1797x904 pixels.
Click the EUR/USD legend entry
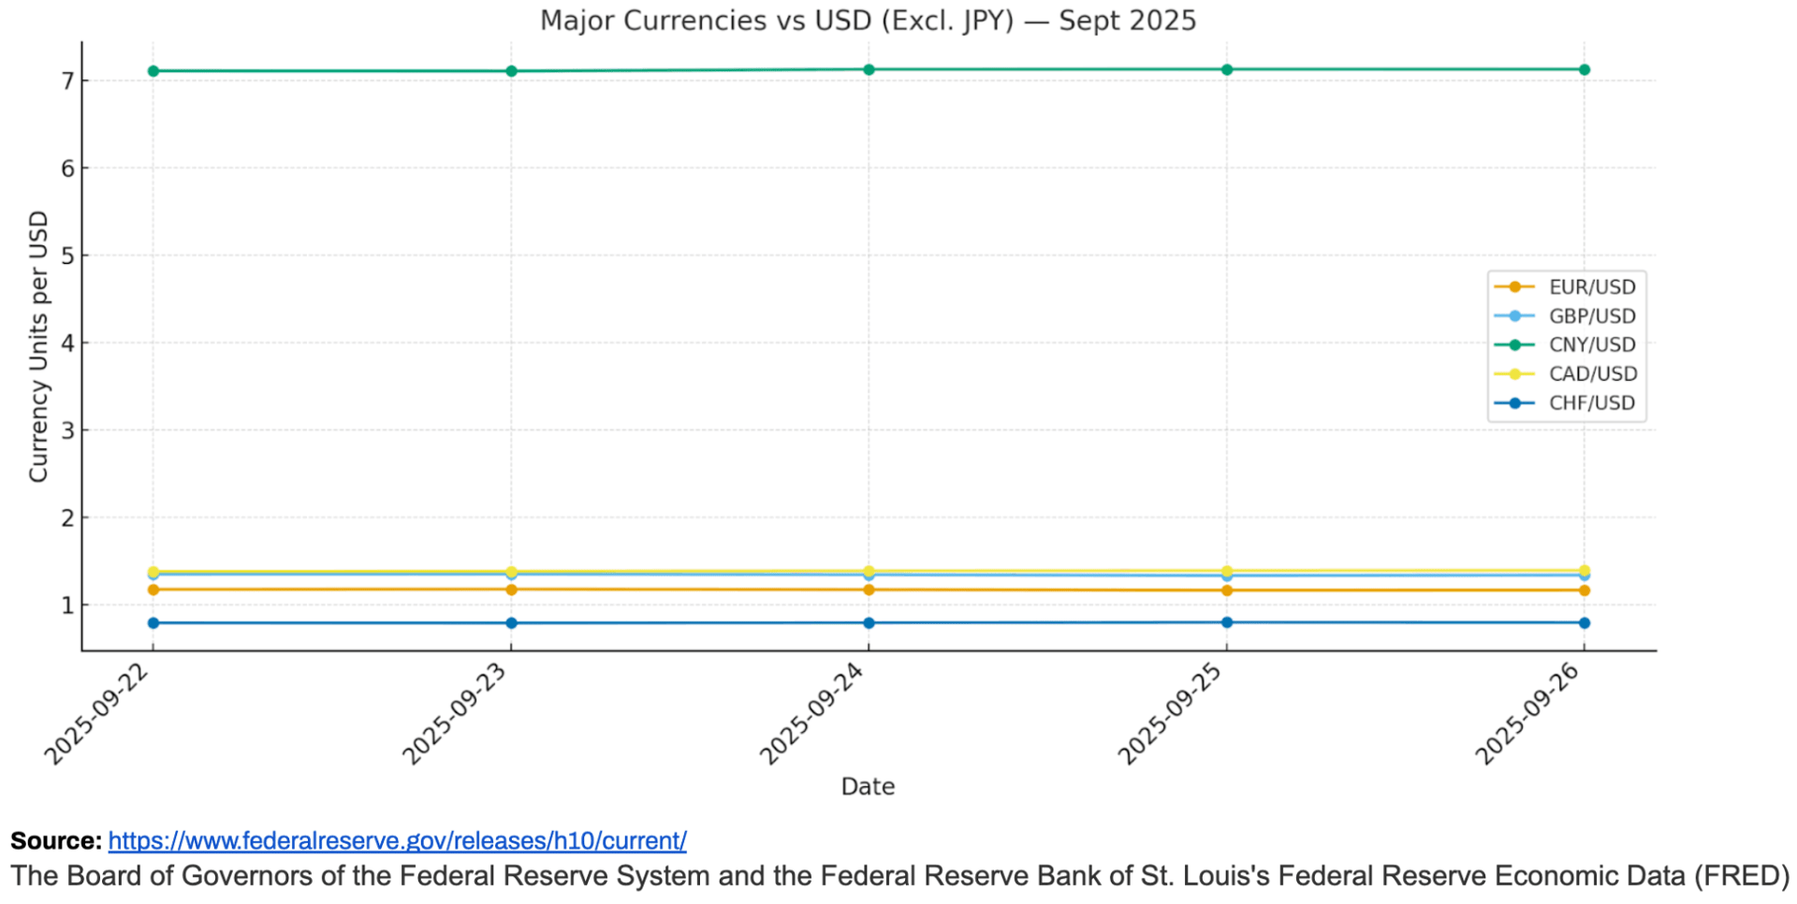tap(1591, 287)
